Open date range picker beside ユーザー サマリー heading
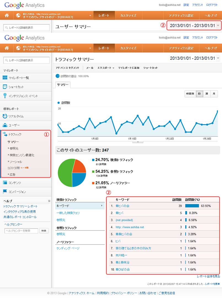Viewport: 222px width, 298px height. click(x=194, y=25)
